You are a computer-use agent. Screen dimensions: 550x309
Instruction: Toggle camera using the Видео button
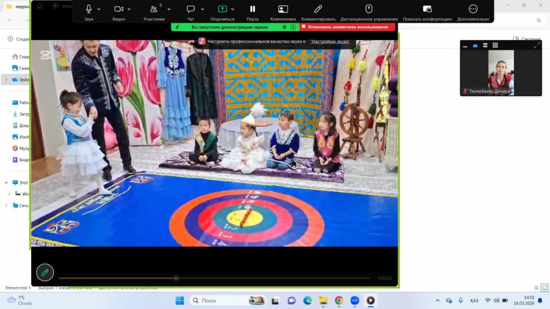pos(119,10)
